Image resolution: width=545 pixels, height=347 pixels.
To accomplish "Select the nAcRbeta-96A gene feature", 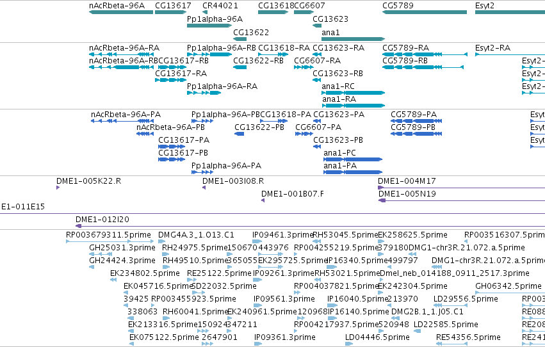I will [x=121, y=12].
